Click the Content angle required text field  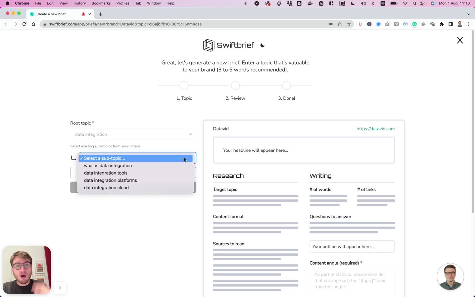(x=352, y=283)
